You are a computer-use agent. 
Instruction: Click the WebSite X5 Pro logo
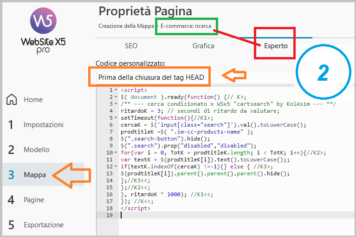43,31
